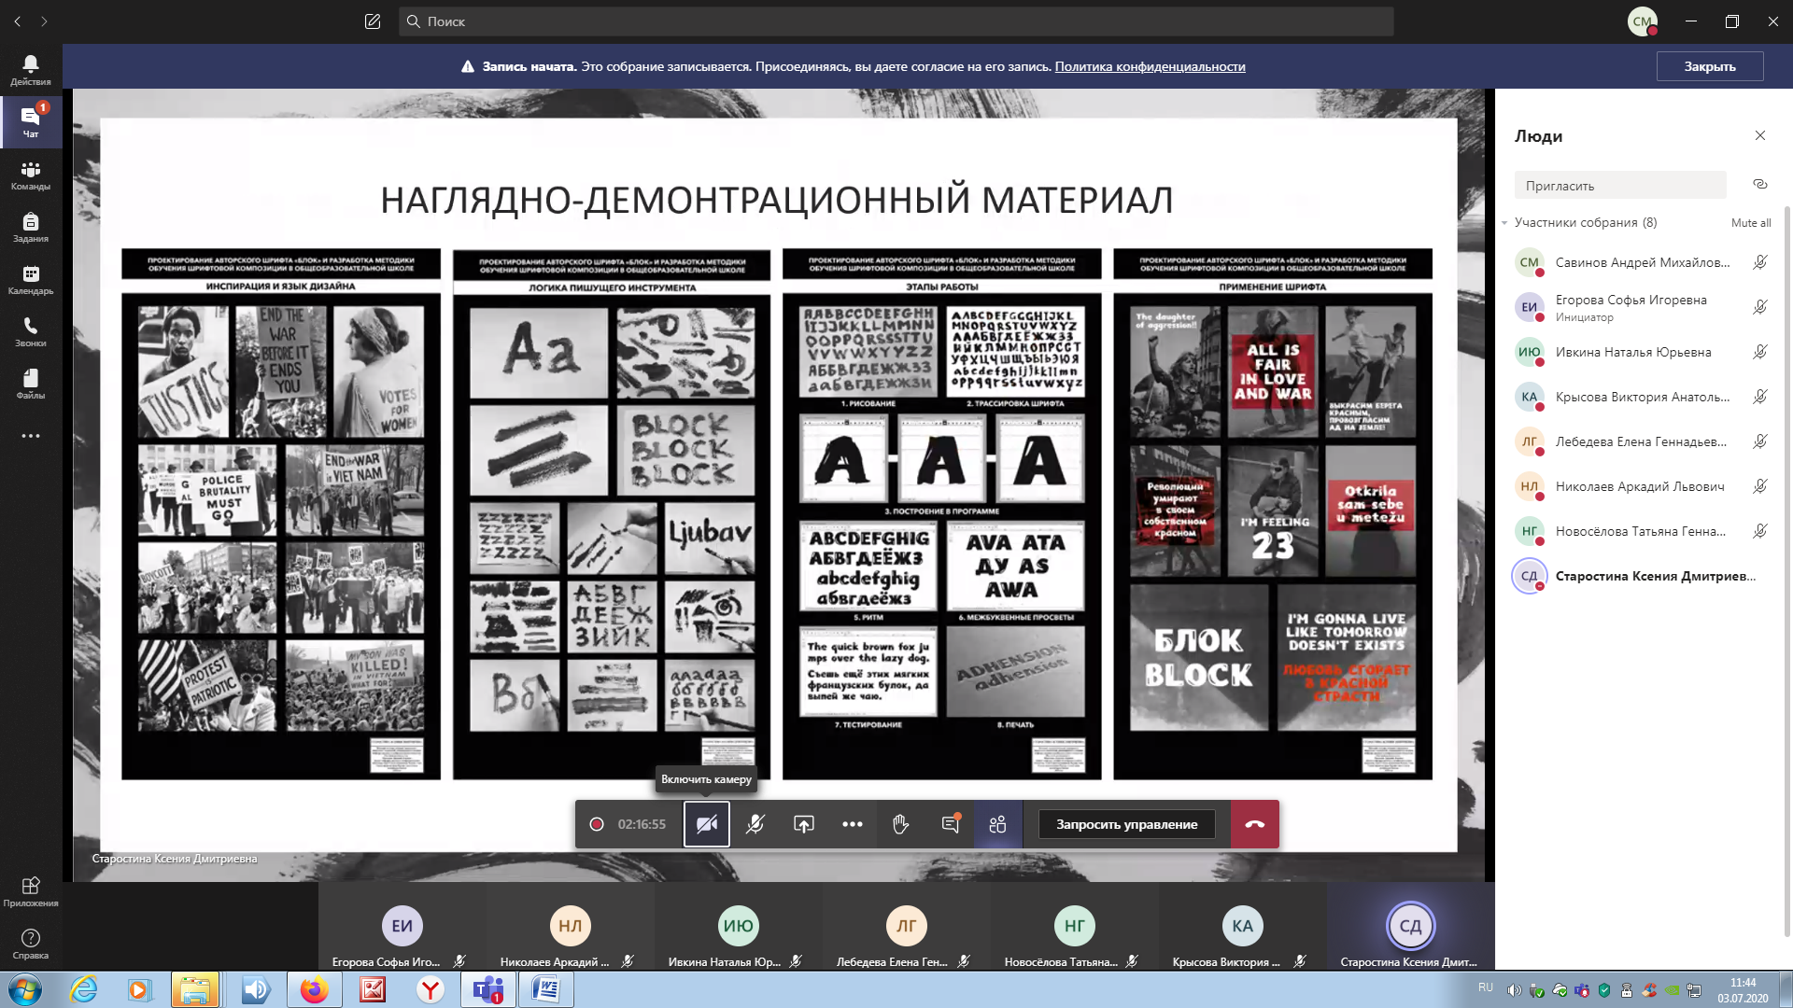Open the Teams (Команды) section
The width and height of the screenshot is (1793, 1008).
[x=30, y=175]
